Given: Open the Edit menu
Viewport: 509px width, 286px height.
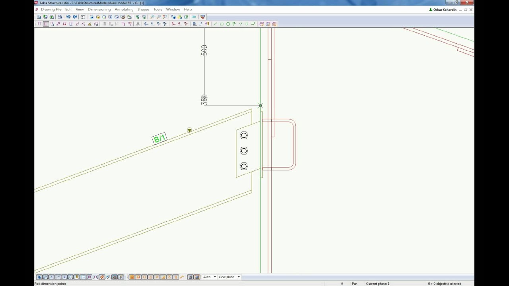Looking at the screenshot, I should [68, 9].
